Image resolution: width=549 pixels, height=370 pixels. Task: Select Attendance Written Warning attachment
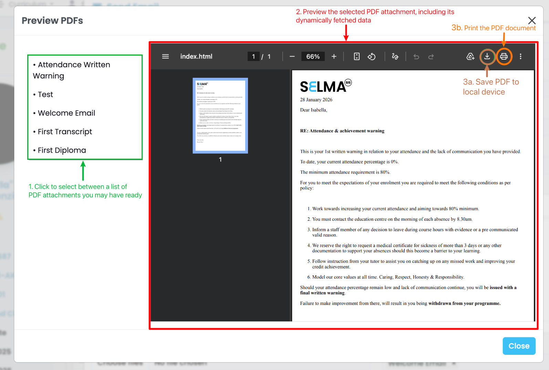[72, 70]
